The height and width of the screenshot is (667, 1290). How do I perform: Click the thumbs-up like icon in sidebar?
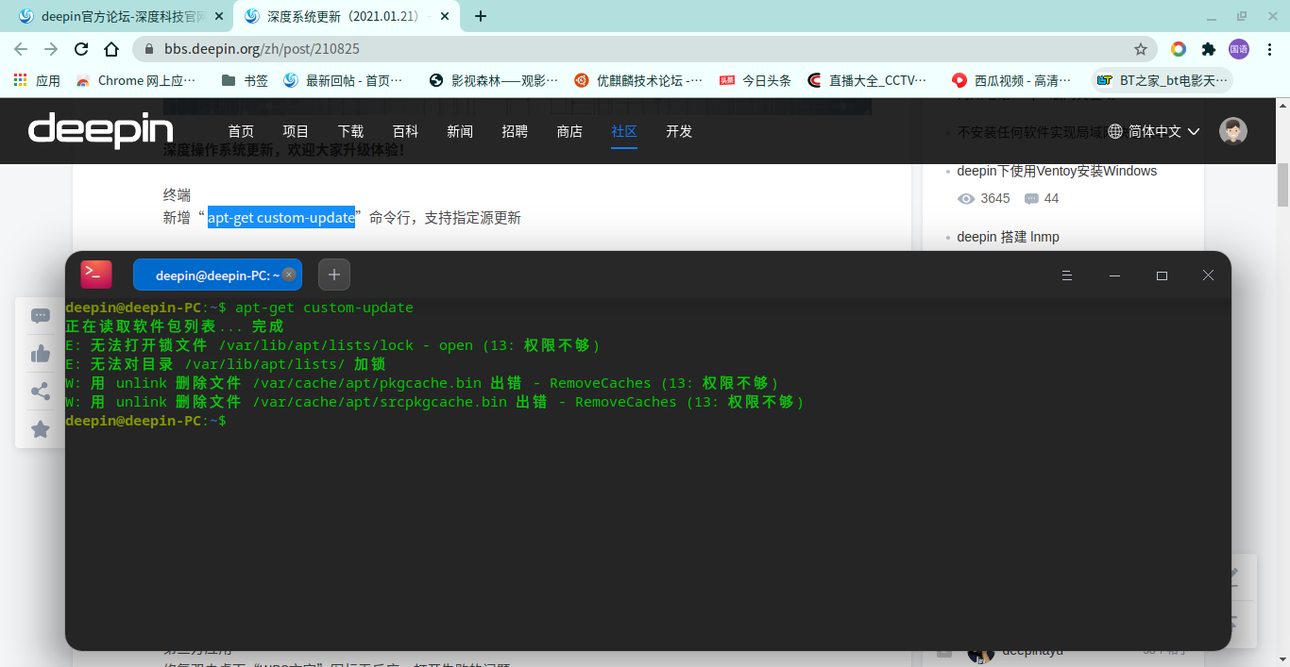tap(41, 354)
